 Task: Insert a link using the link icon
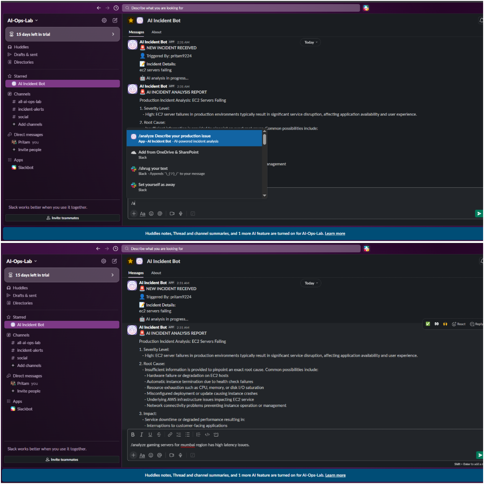[x=170, y=434]
